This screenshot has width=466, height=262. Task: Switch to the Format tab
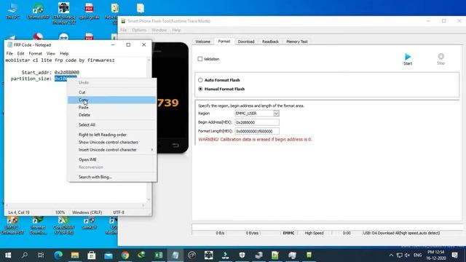224,41
